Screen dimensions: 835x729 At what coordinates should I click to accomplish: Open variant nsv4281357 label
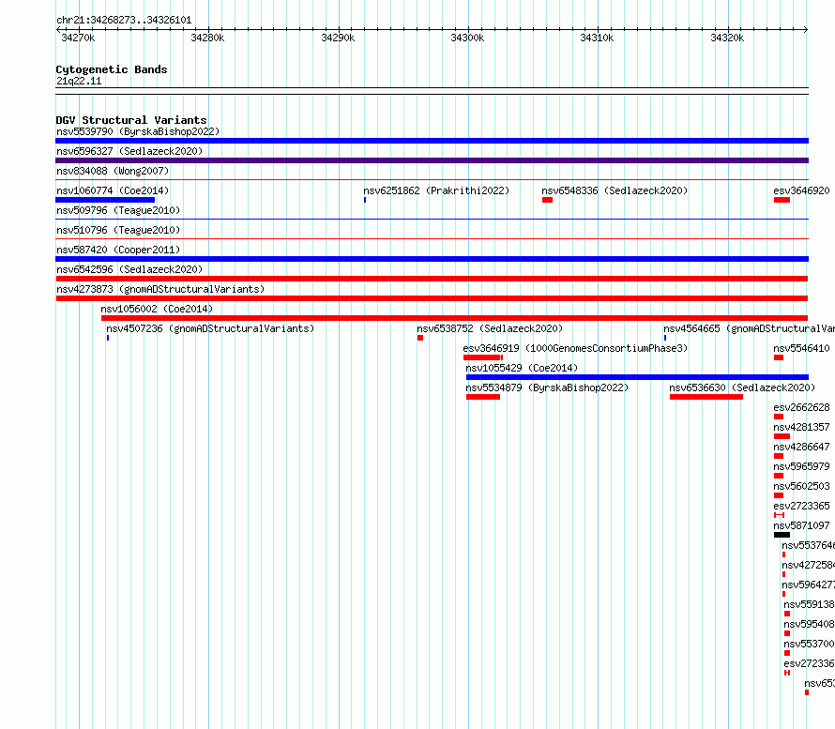801,427
